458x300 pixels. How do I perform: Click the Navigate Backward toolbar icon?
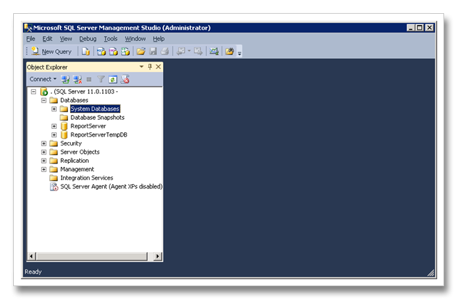pos(181,51)
